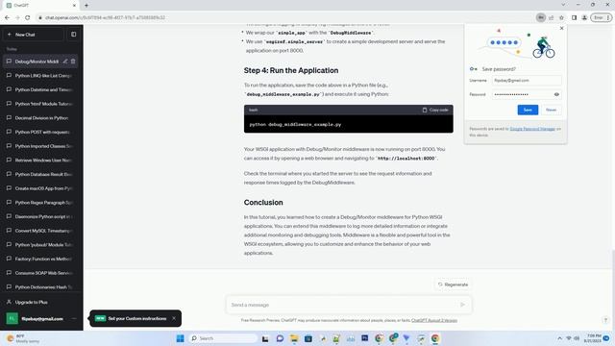Open the Factory Function vs Method chat
Viewport: 615px width, 346px height.
click(x=40, y=259)
